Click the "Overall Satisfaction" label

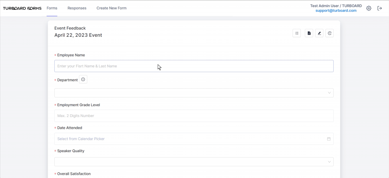[74, 174]
